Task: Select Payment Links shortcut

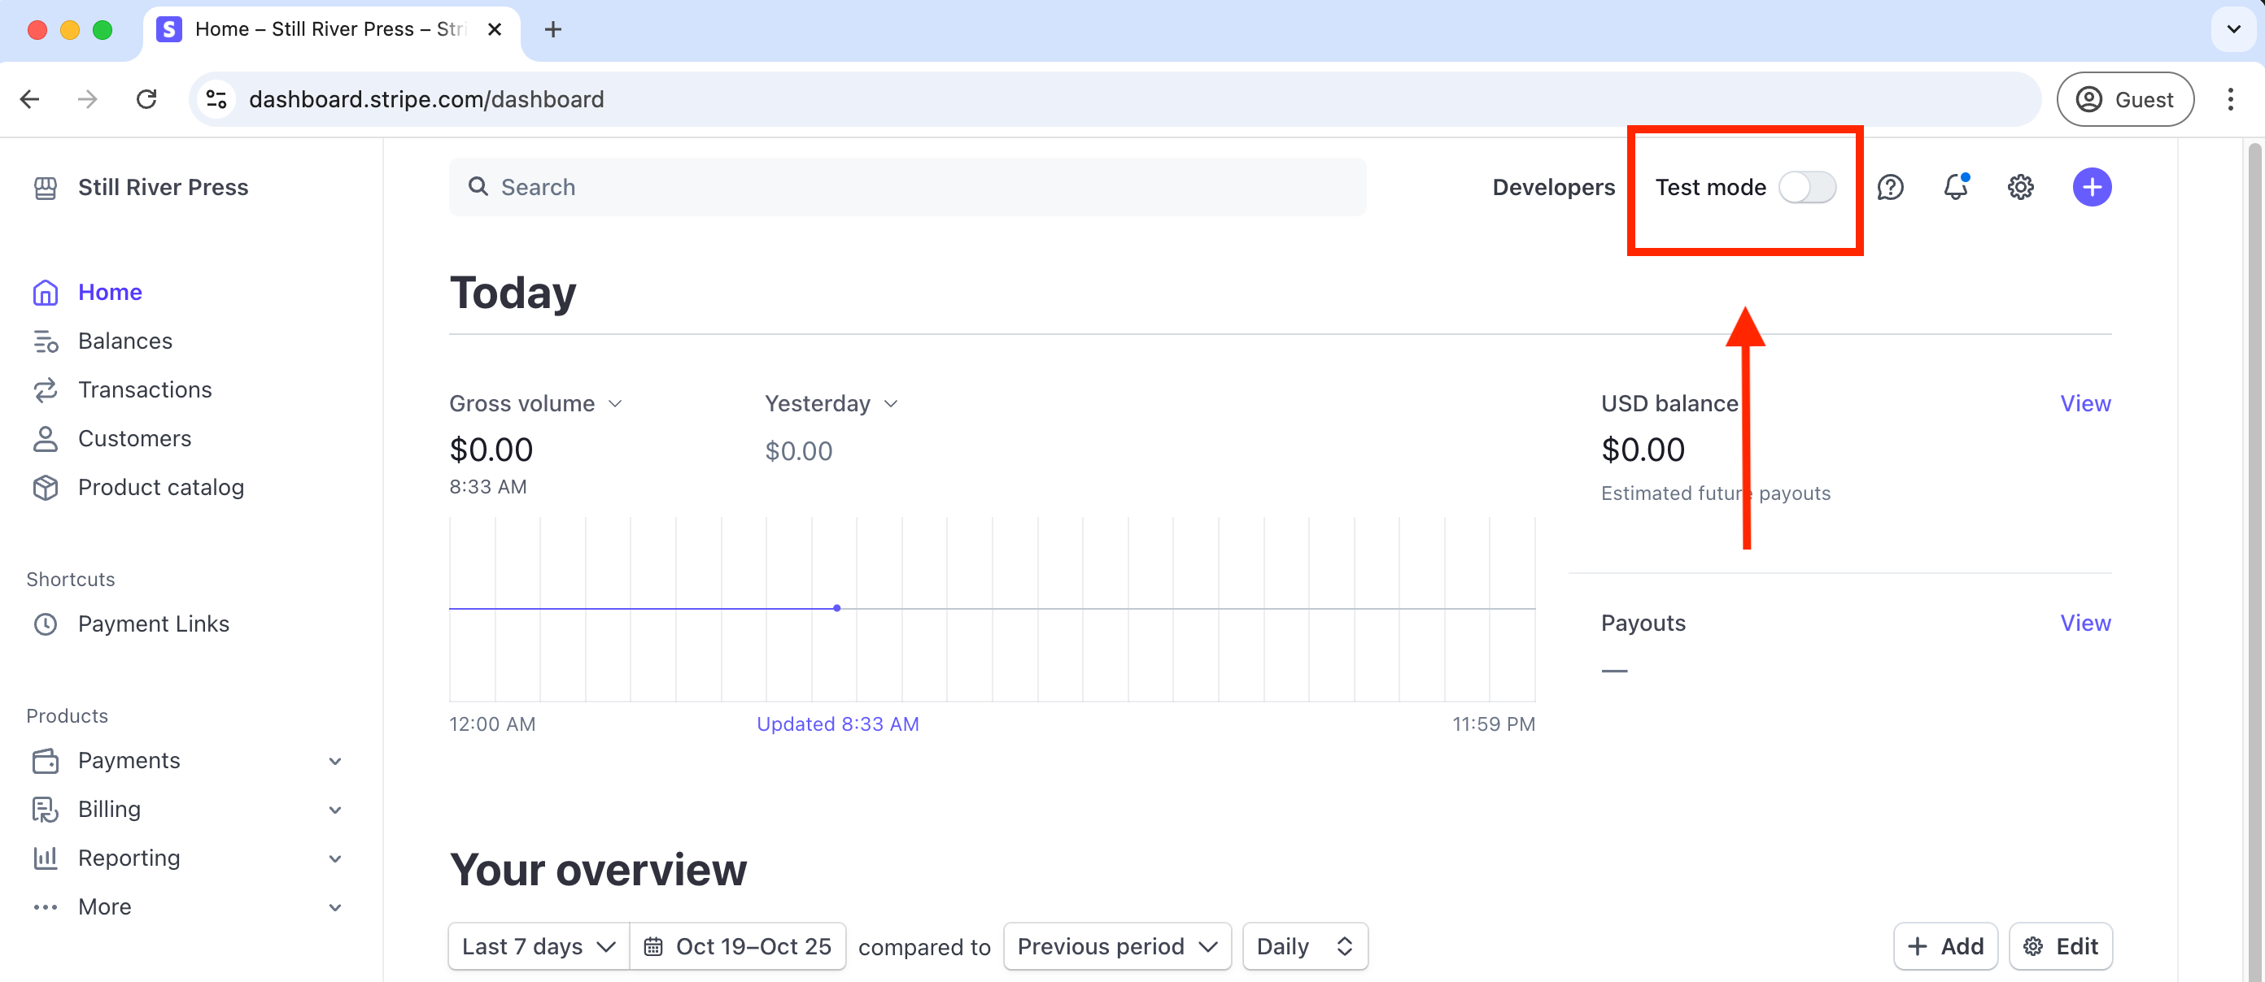Action: click(x=154, y=624)
